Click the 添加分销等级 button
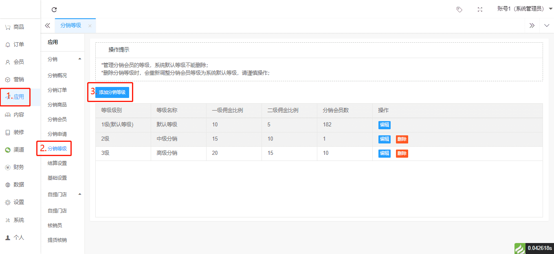The height and width of the screenshot is (254, 554). point(112,93)
